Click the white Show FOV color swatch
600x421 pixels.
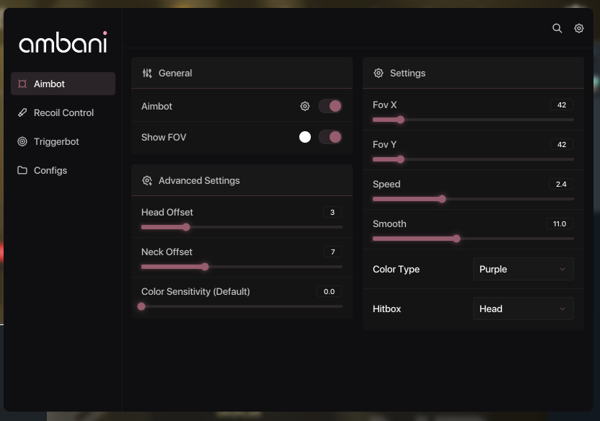click(x=305, y=137)
